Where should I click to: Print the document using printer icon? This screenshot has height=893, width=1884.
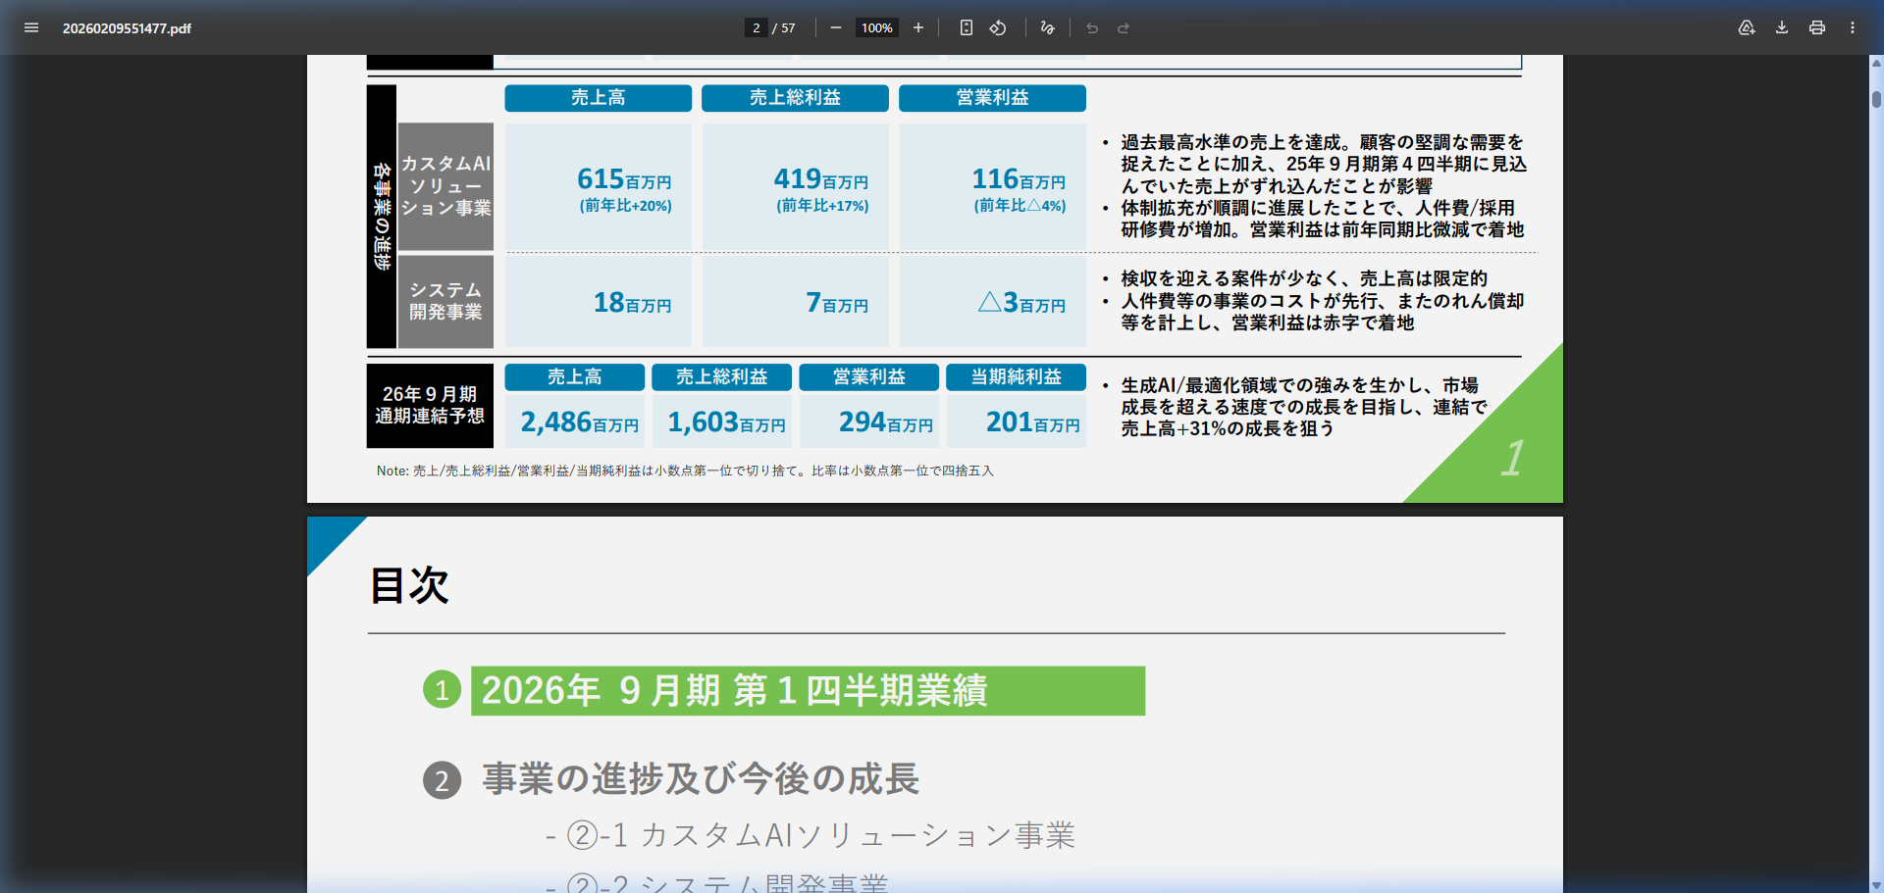tap(1817, 27)
